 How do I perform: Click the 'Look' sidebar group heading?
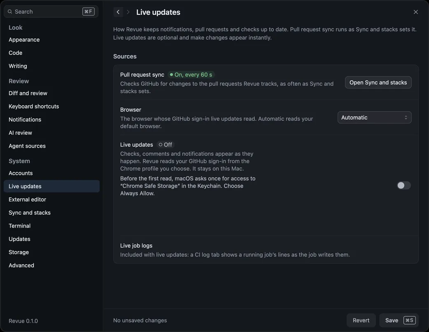pos(15,27)
